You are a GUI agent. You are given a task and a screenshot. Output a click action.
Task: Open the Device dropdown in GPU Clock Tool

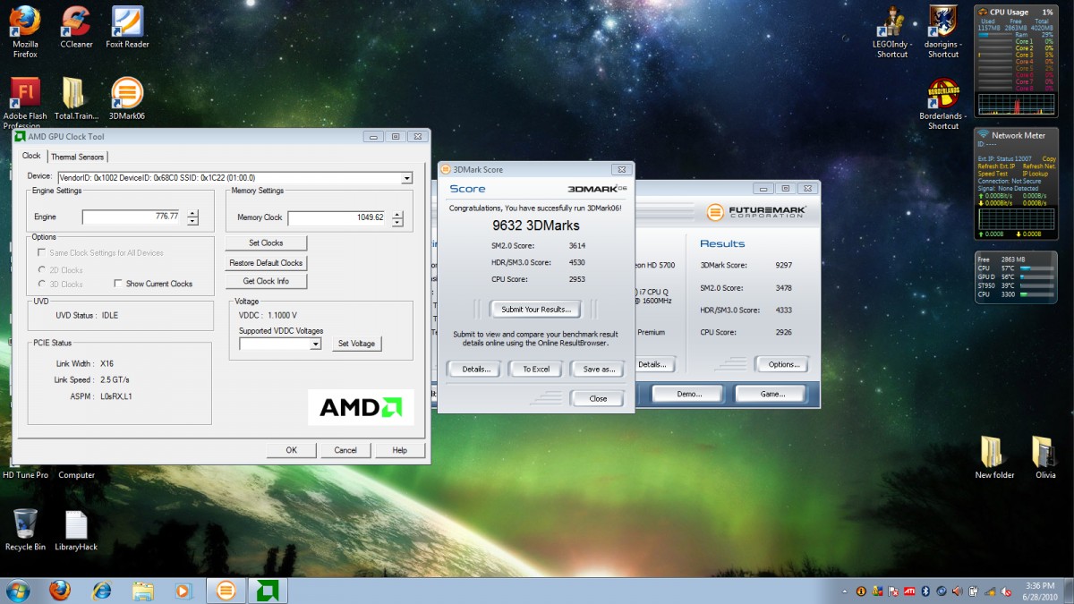click(407, 178)
